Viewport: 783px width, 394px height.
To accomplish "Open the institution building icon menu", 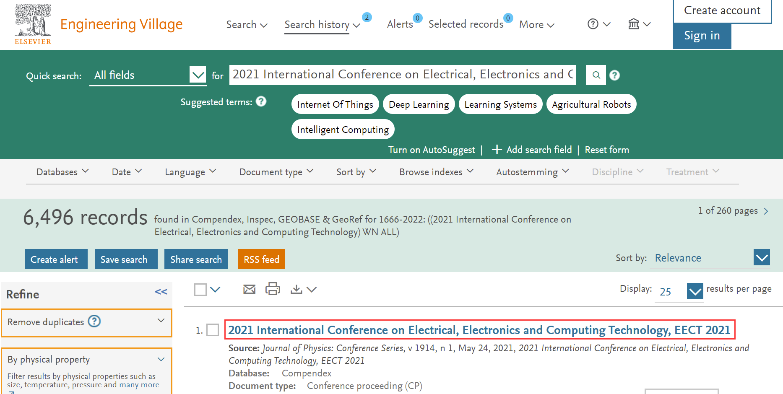I will point(639,24).
